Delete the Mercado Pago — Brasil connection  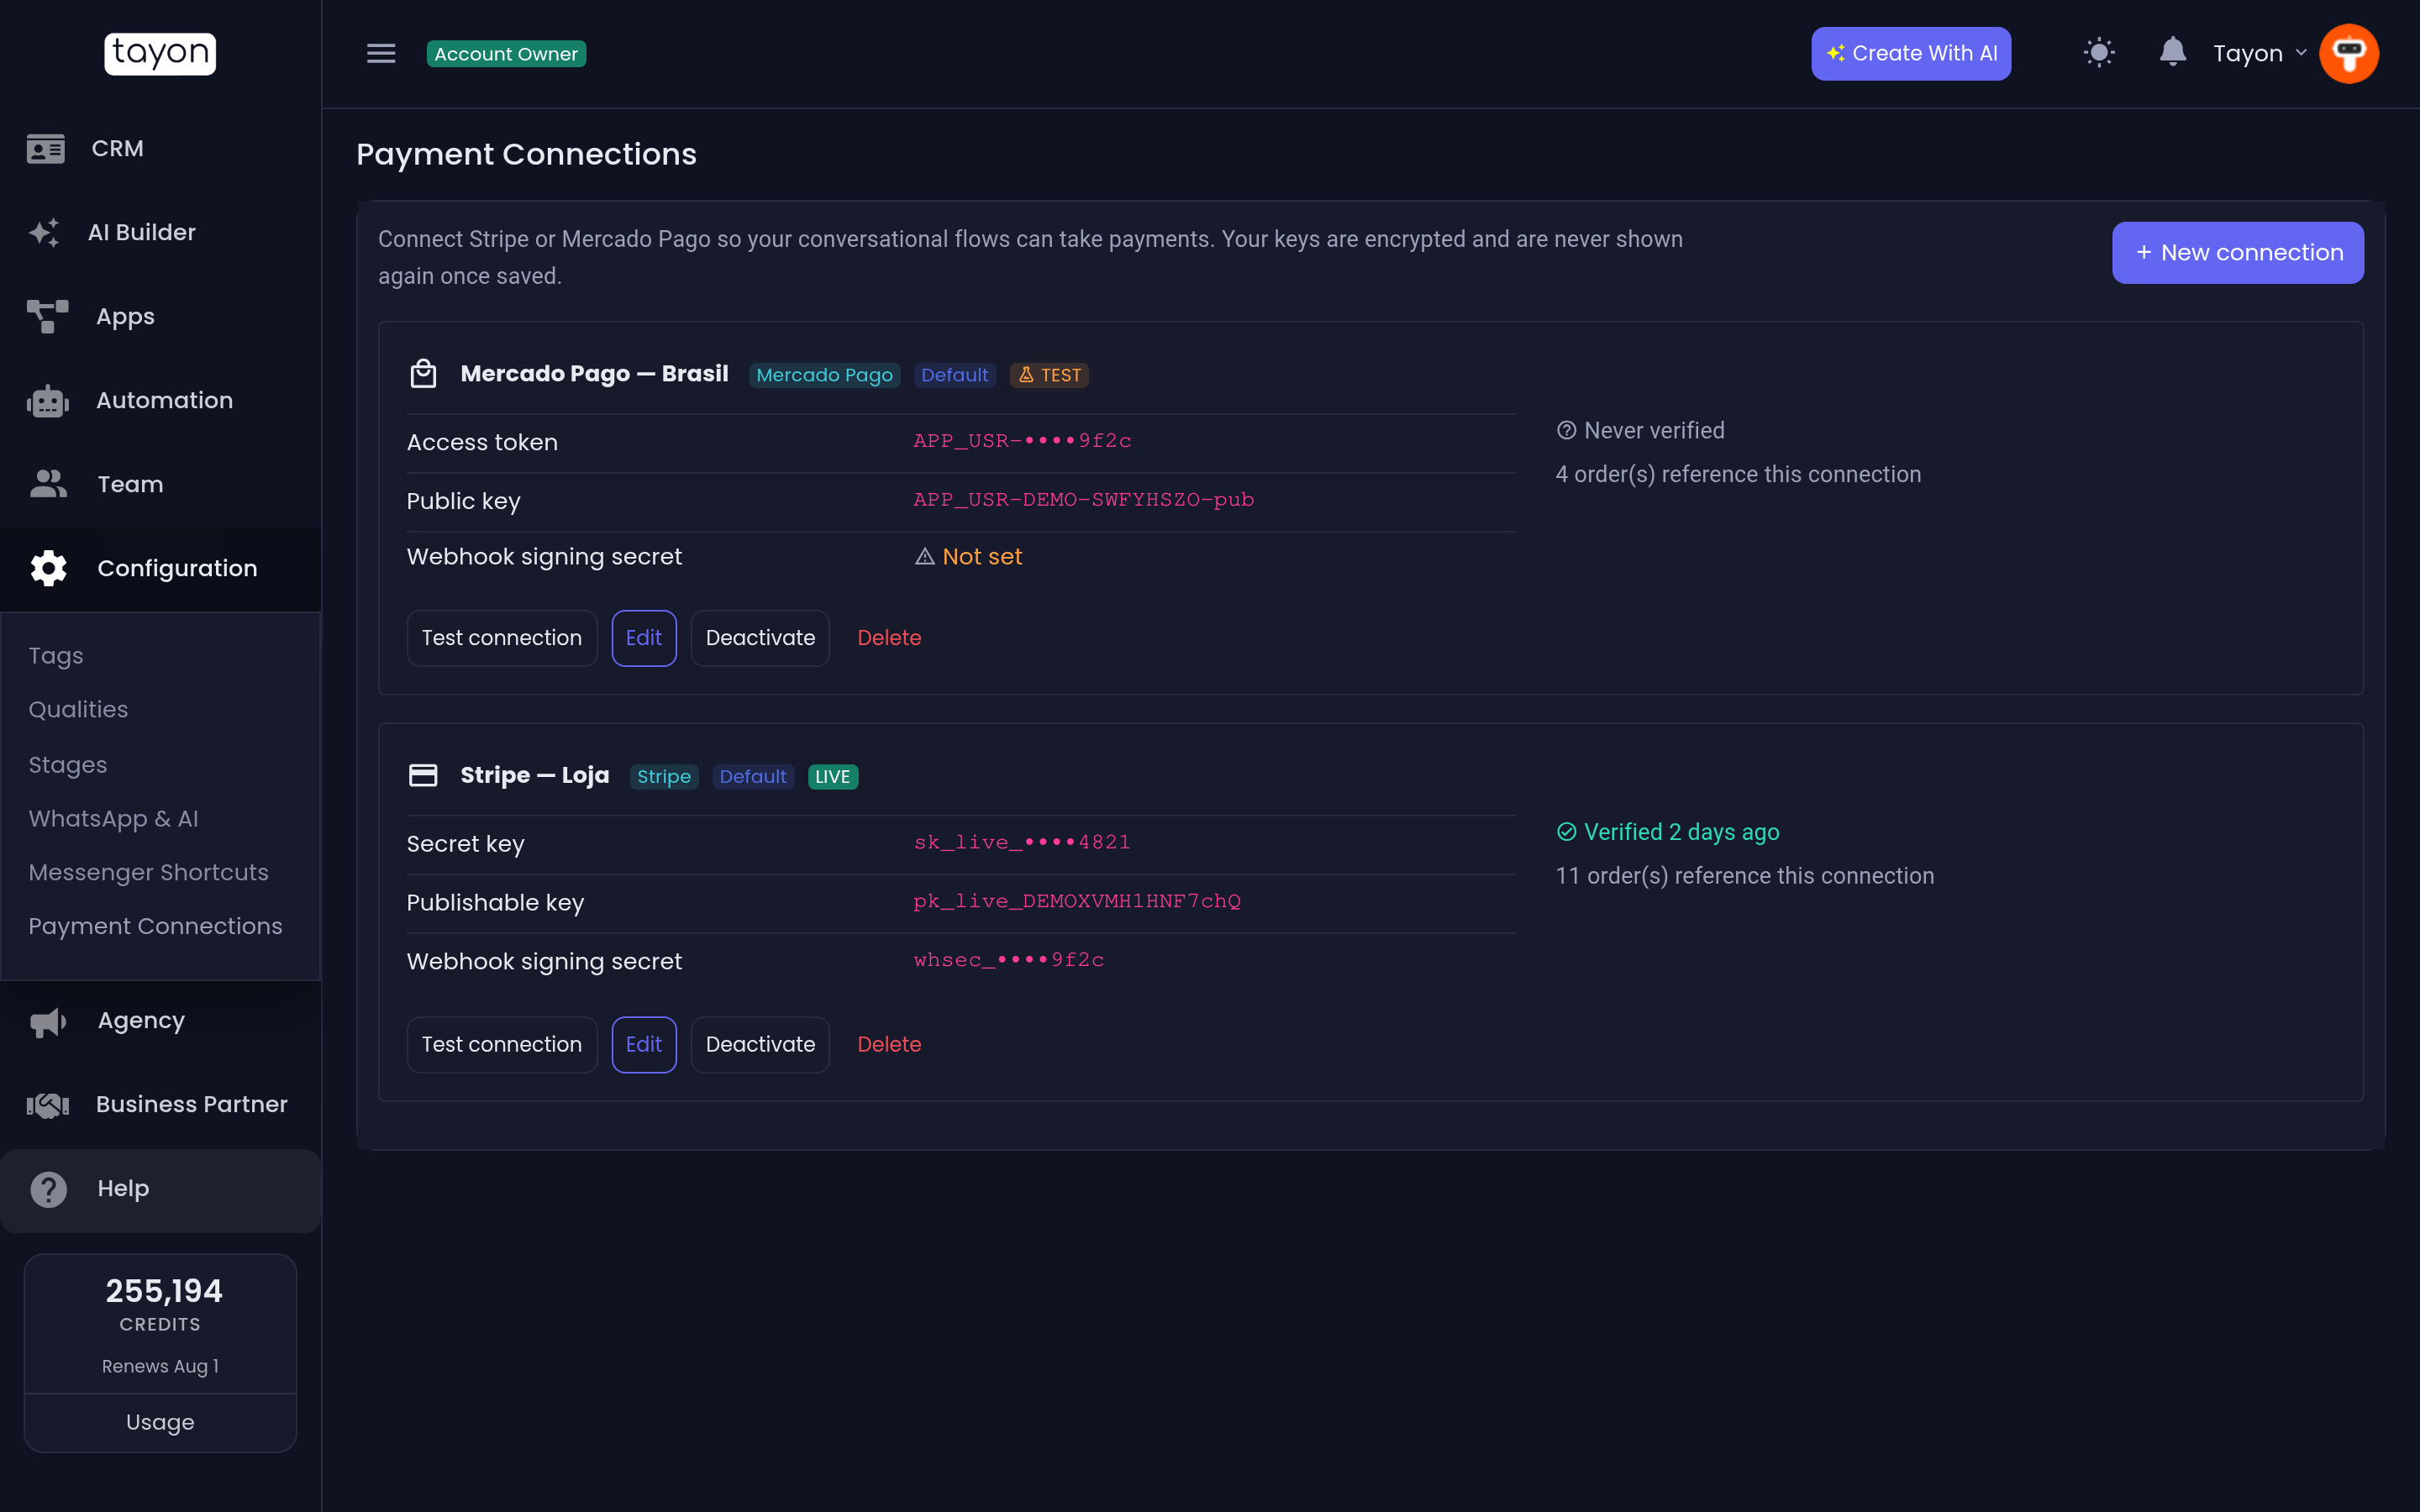(889, 638)
